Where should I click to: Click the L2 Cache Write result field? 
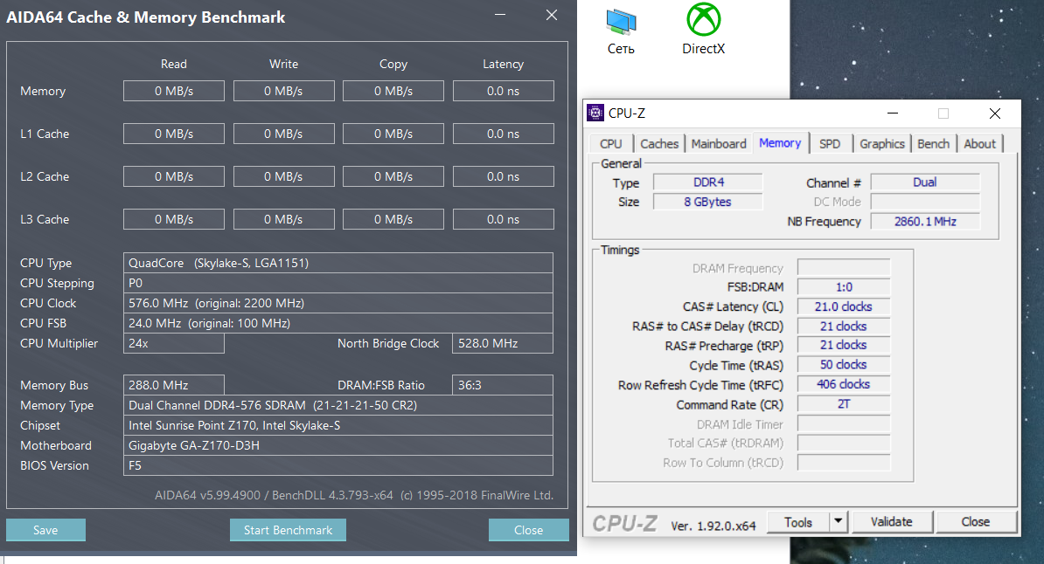tap(283, 176)
